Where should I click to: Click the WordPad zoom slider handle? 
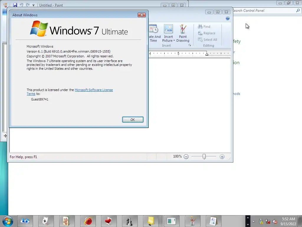[204, 157]
